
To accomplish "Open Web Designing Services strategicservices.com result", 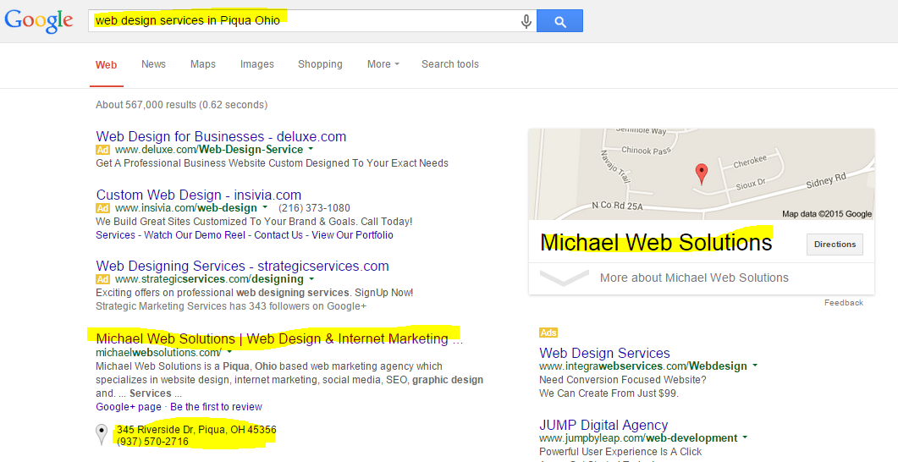I will tap(242, 267).
